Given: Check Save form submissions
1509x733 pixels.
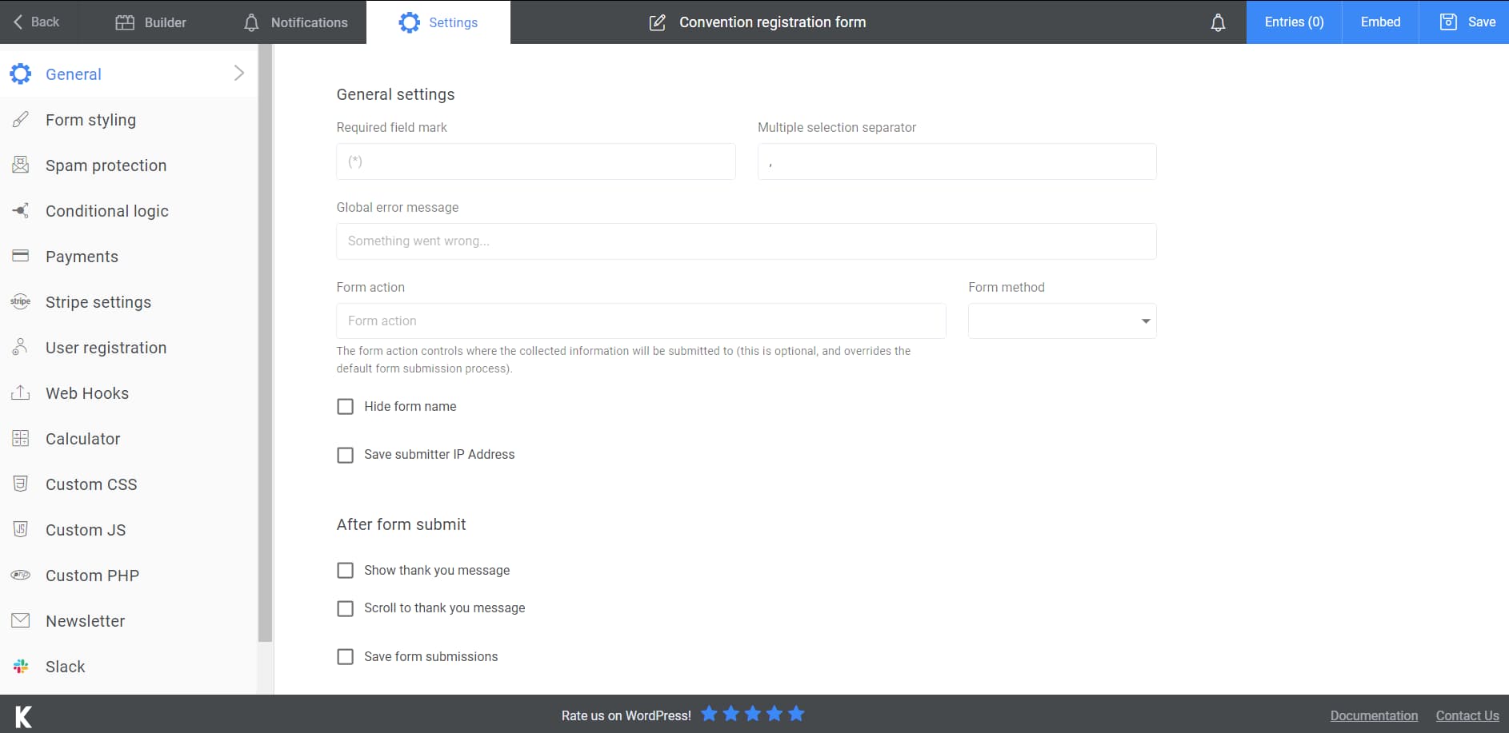Looking at the screenshot, I should point(345,656).
